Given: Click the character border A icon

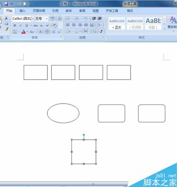Looking at the screenshot, I should (59, 19).
